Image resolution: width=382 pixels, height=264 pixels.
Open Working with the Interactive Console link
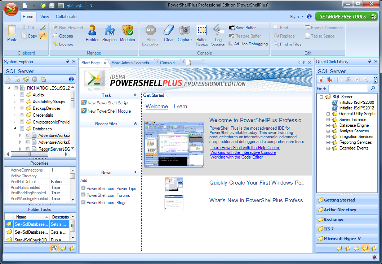tap(243, 152)
